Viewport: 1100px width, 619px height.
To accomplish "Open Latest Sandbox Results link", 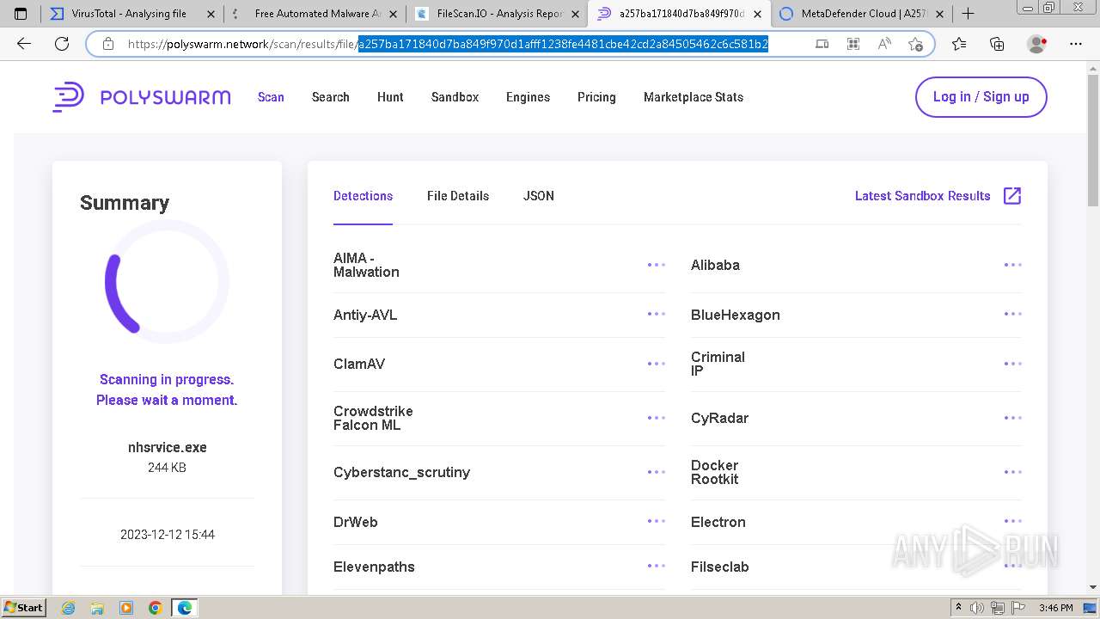I will pos(923,196).
